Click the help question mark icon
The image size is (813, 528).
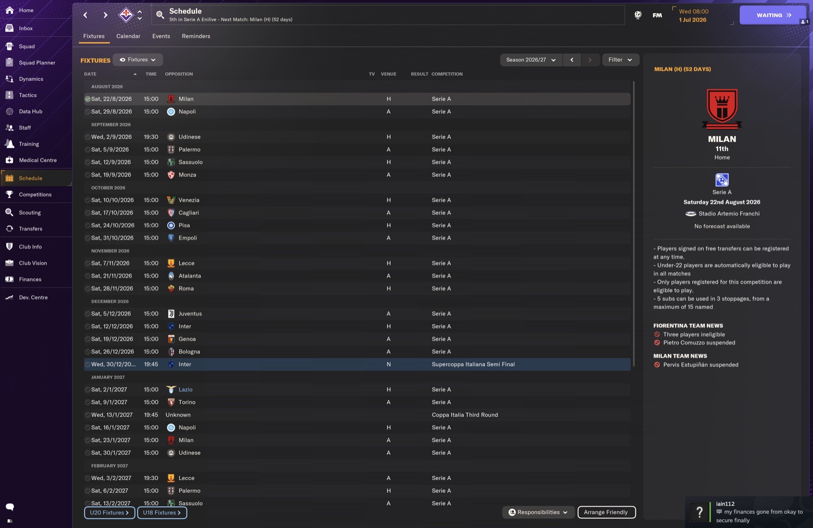[700, 512]
